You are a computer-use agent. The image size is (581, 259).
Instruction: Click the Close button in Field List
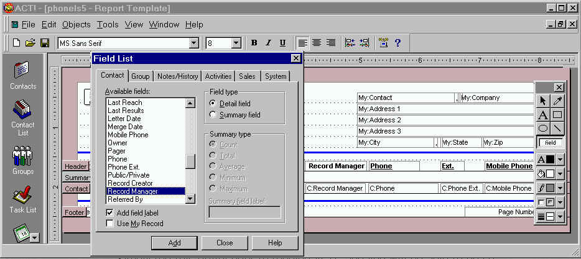225,243
